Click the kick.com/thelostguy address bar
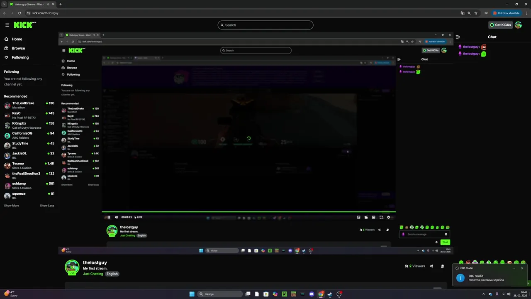 pos(45,13)
